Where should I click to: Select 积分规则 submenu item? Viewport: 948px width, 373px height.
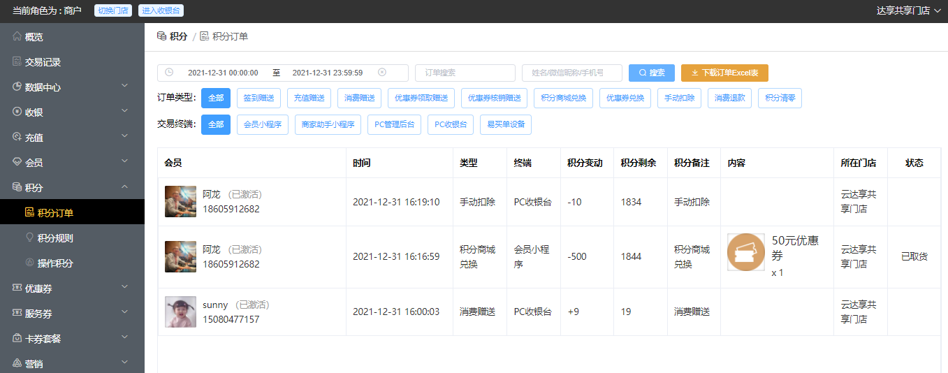tap(72, 237)
